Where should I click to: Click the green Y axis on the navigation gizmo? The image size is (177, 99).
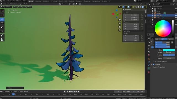coord(117,15)
